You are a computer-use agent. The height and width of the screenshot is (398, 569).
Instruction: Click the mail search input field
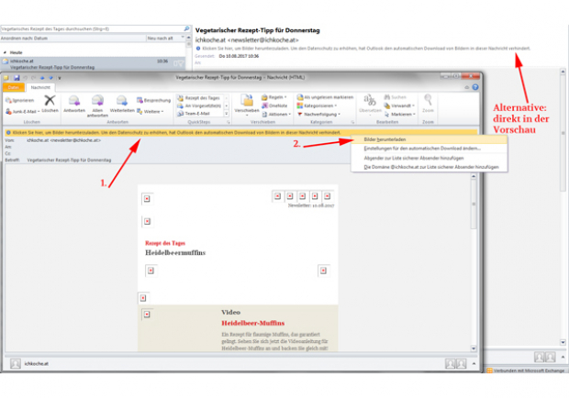click(92, 28)
